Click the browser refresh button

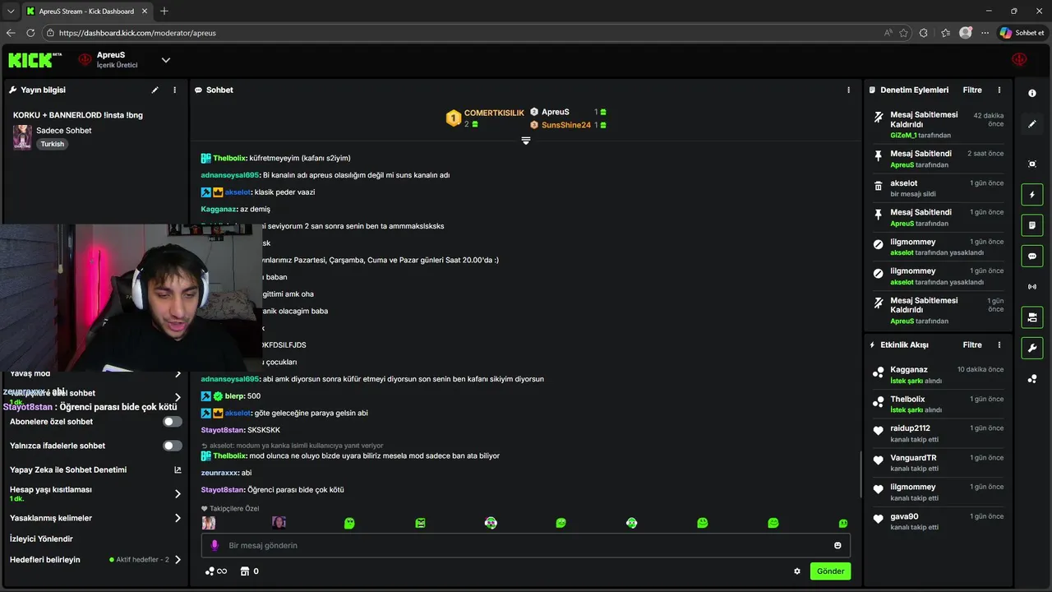(30, 33)
